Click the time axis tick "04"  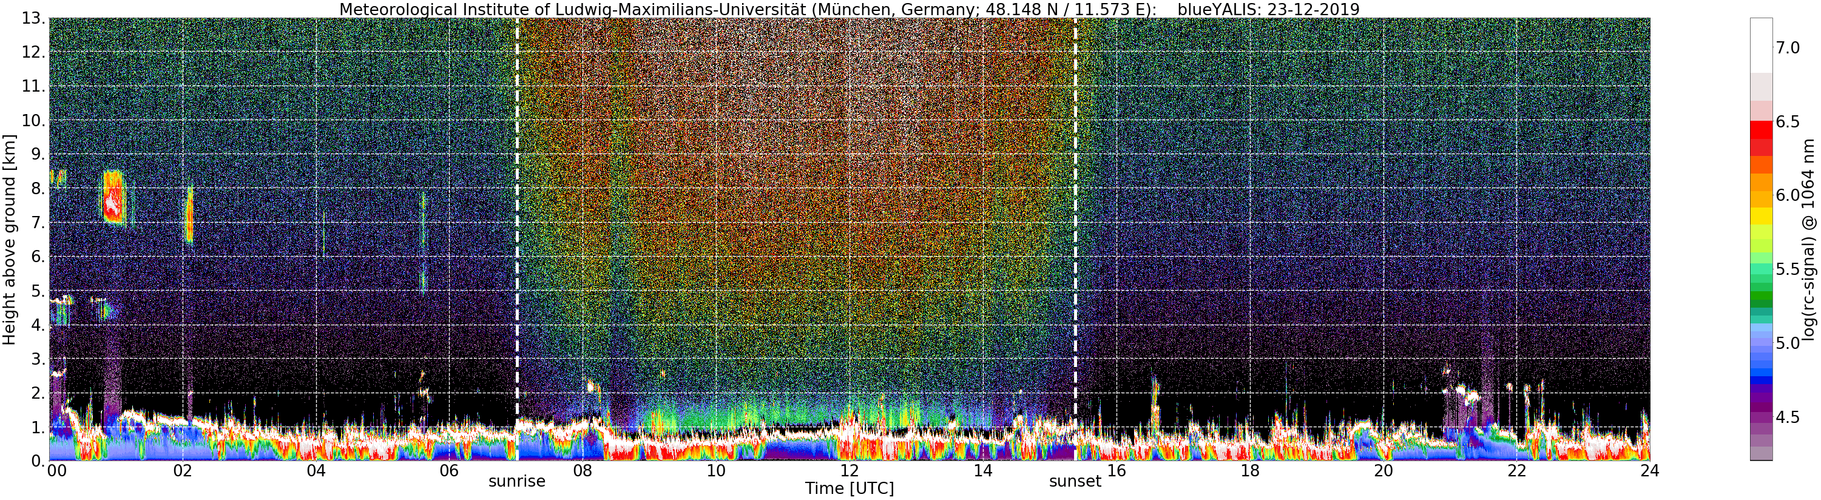pyautogui.click(x=316, y=471)
